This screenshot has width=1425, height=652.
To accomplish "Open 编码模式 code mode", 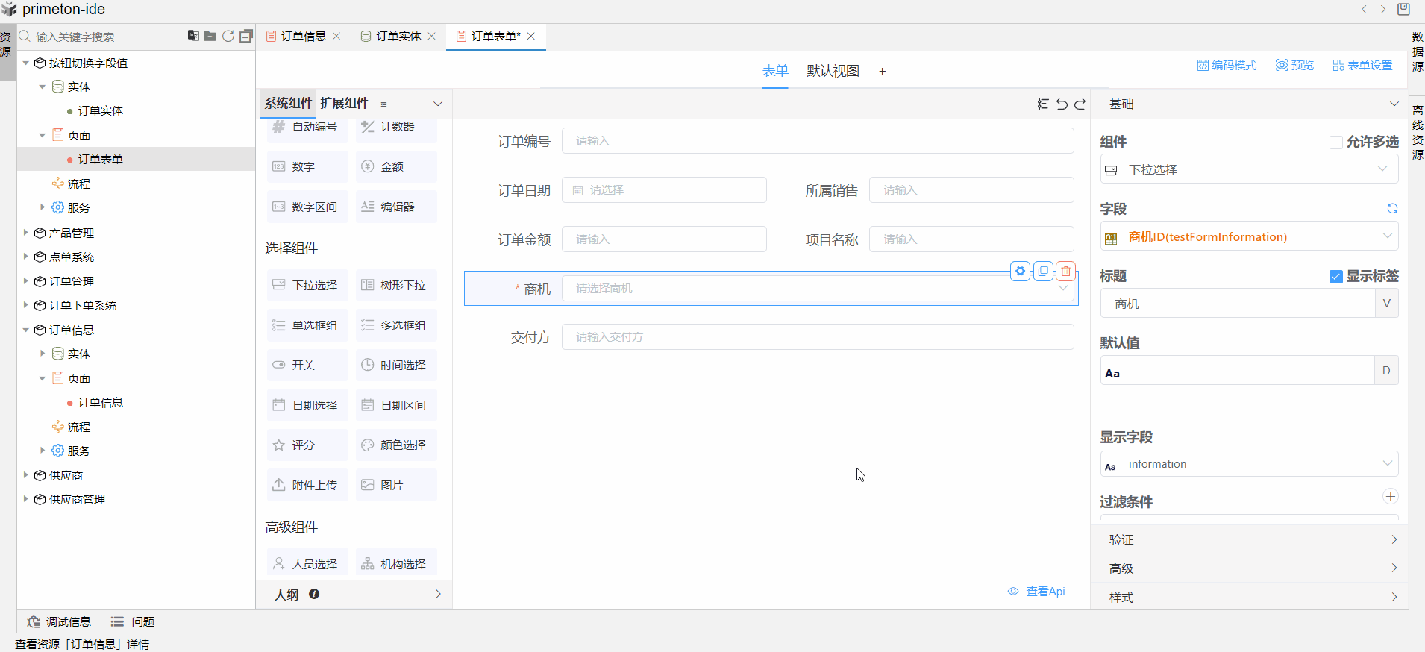I will 1227,66.
